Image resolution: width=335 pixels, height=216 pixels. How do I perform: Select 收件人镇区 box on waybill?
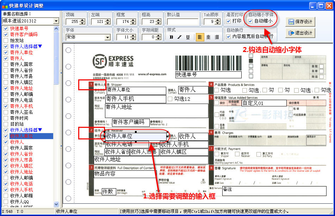click(184, 152)
